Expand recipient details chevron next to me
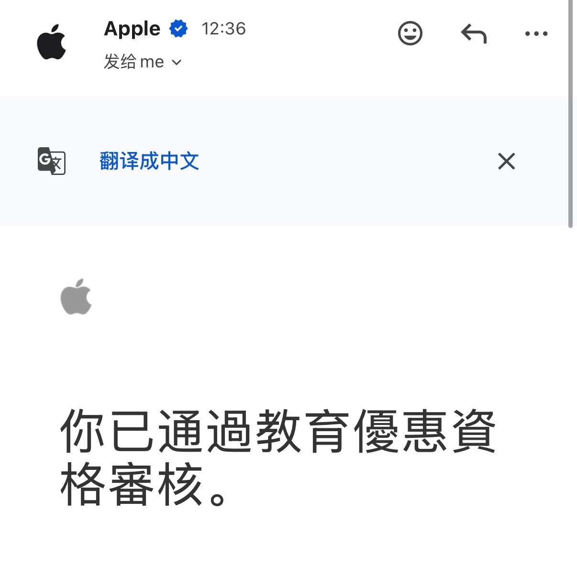577x576 pixels. 177,62
